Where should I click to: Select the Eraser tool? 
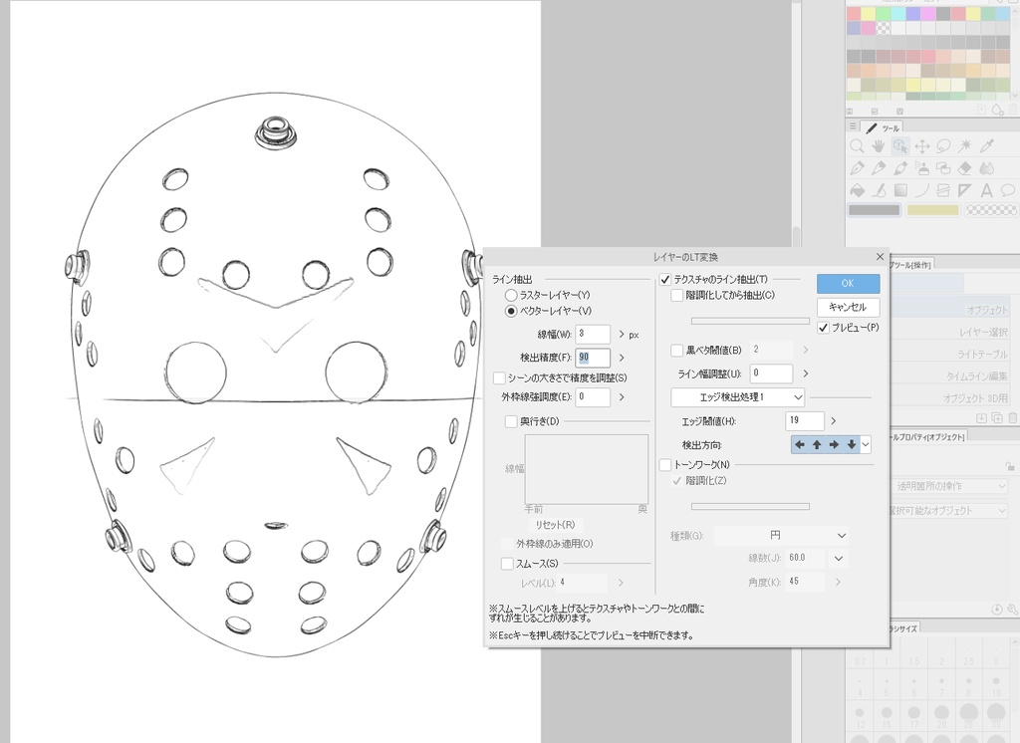tap(965, 168)
